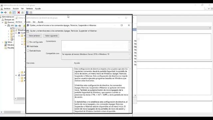Open the Ver menu of the main console
Screen dimensions: 213x120
pyautogui.click(x=22, y=9)
